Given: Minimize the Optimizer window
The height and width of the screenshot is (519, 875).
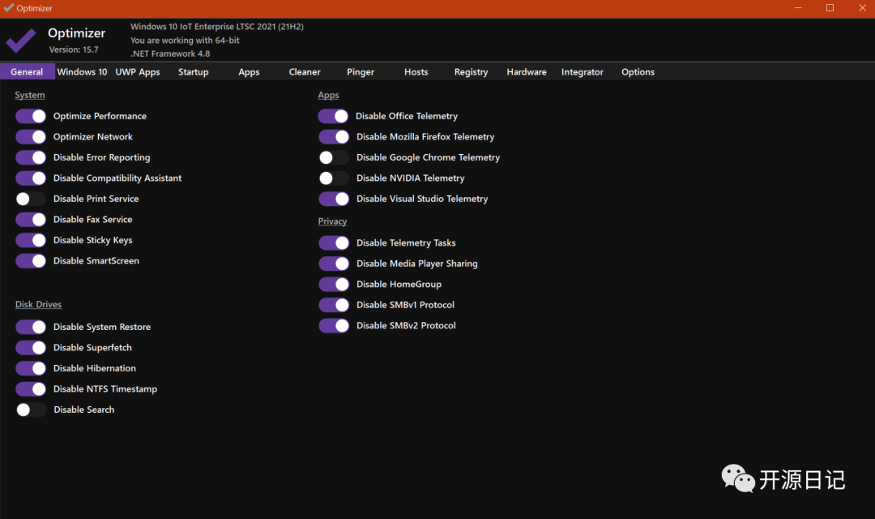Looking at the screenshot, I should [x=798, y=8].
